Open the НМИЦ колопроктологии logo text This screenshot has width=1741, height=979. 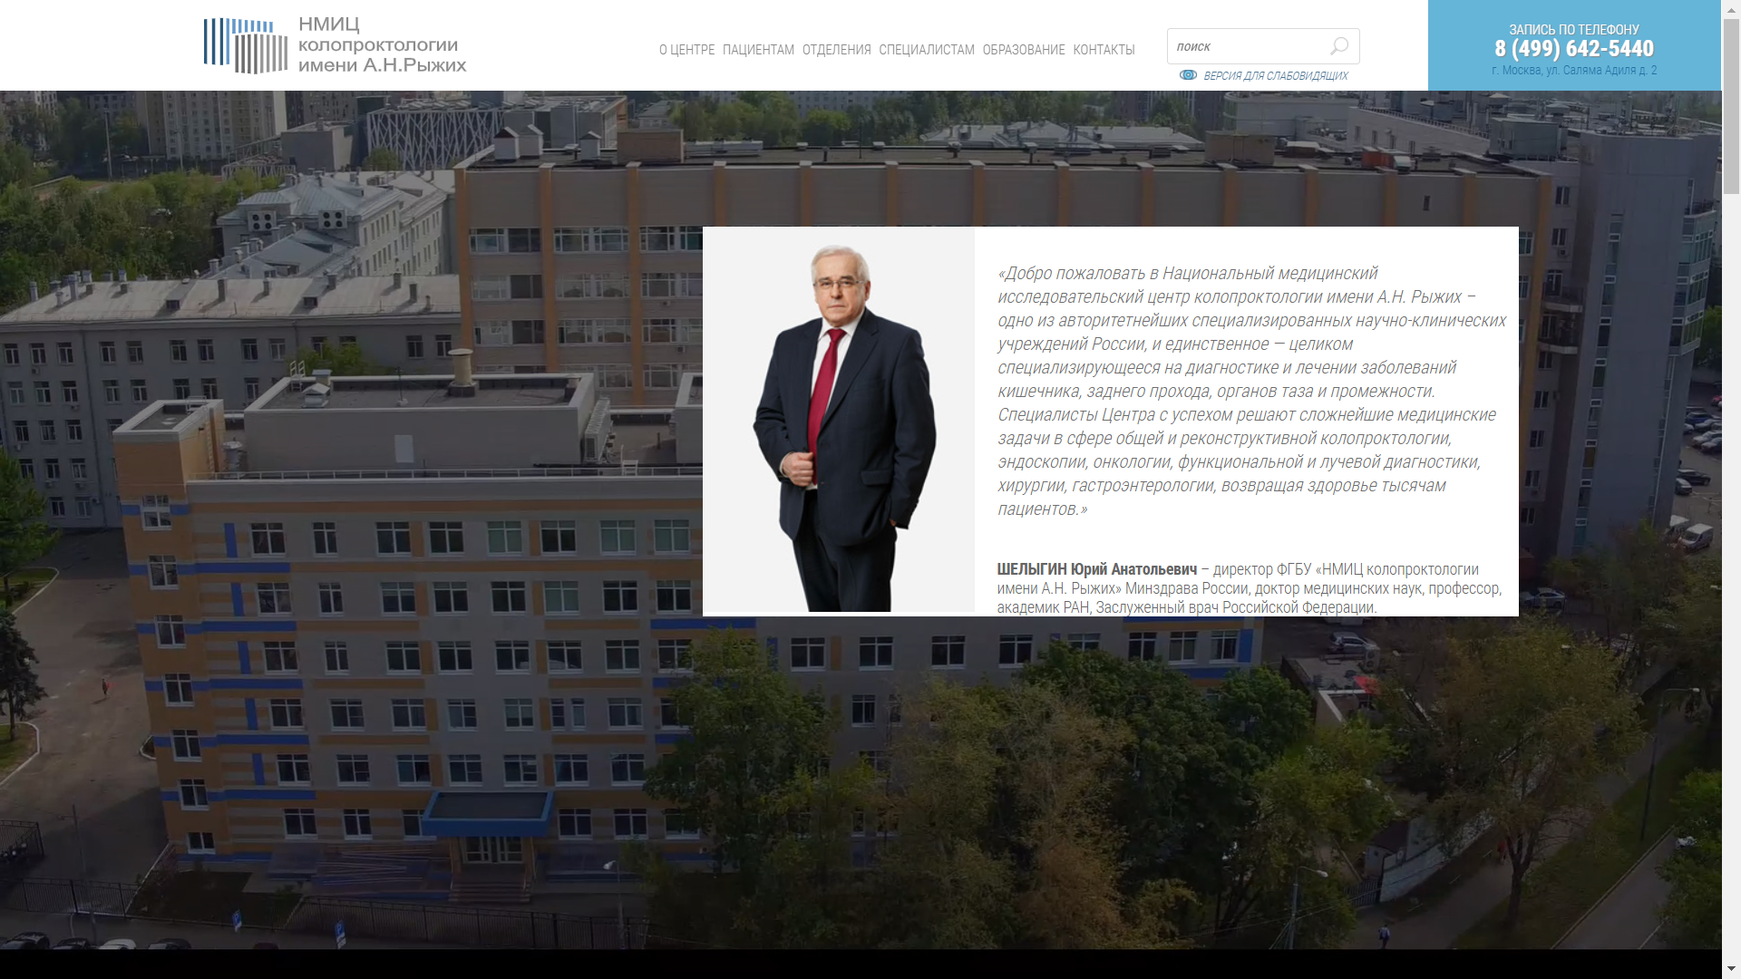[x=382, y=45]
